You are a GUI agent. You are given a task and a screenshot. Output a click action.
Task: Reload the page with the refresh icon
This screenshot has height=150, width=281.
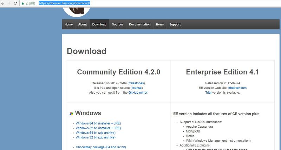(x=15, y=3)
